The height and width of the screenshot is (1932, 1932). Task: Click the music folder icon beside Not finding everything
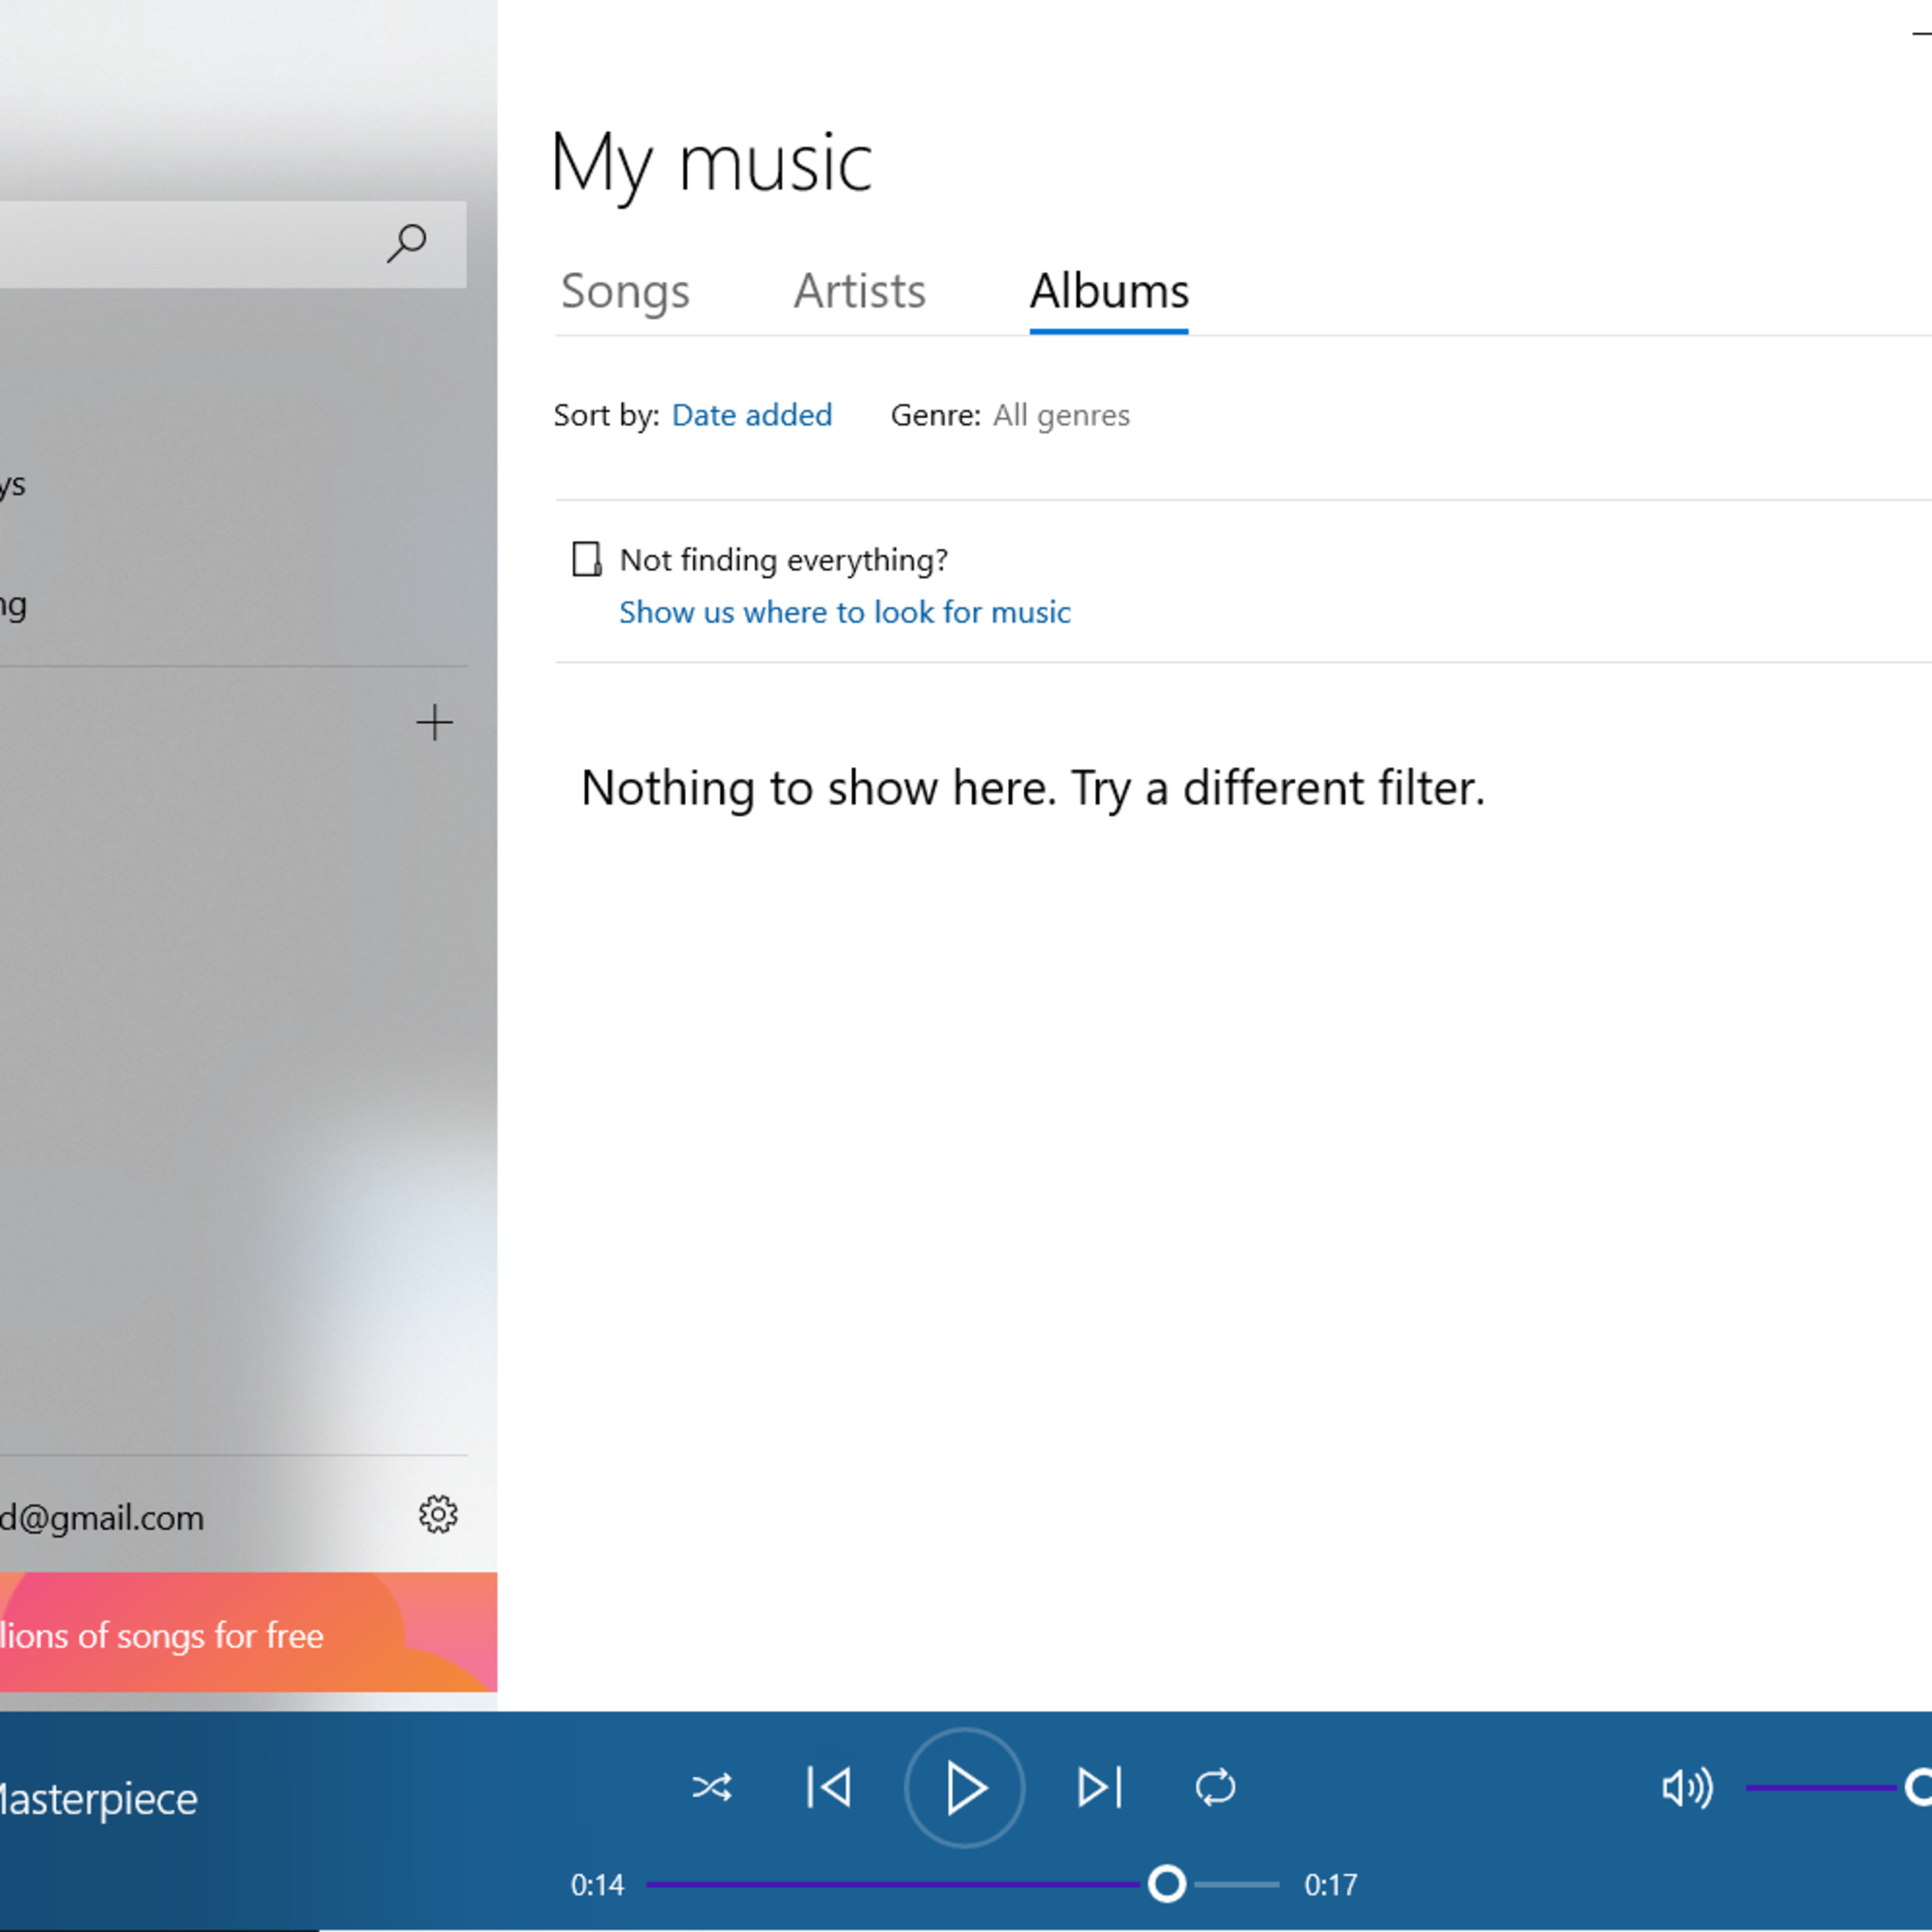(587, 559)
